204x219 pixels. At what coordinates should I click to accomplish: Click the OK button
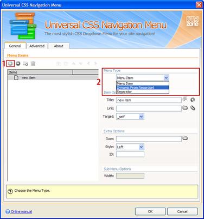(150, 211)
